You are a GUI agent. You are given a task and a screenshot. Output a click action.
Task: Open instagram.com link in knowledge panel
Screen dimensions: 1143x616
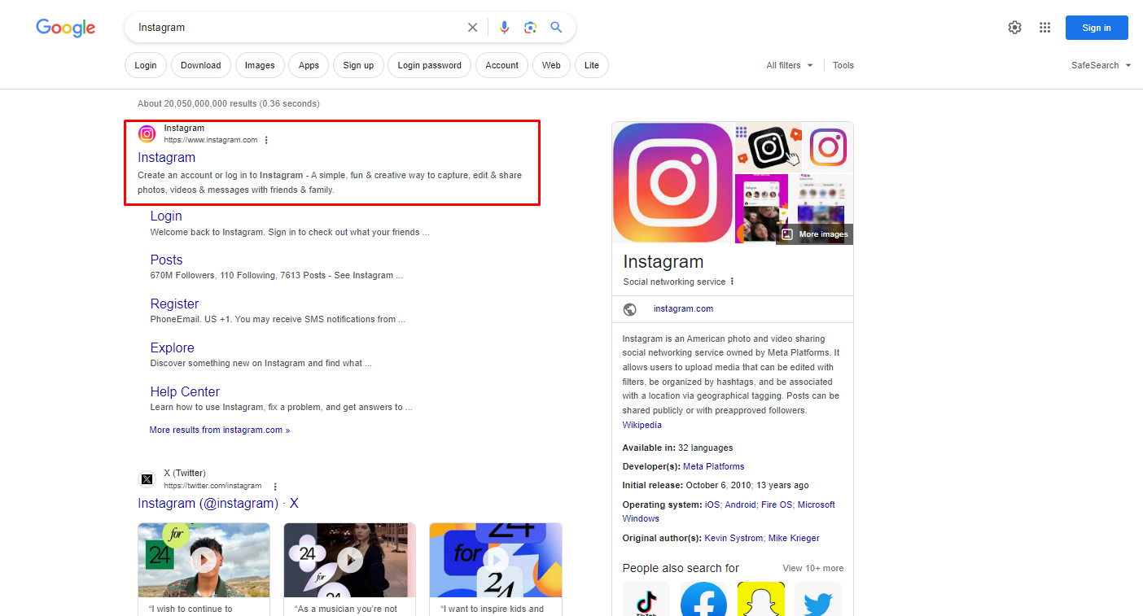(x=683, y=309)
